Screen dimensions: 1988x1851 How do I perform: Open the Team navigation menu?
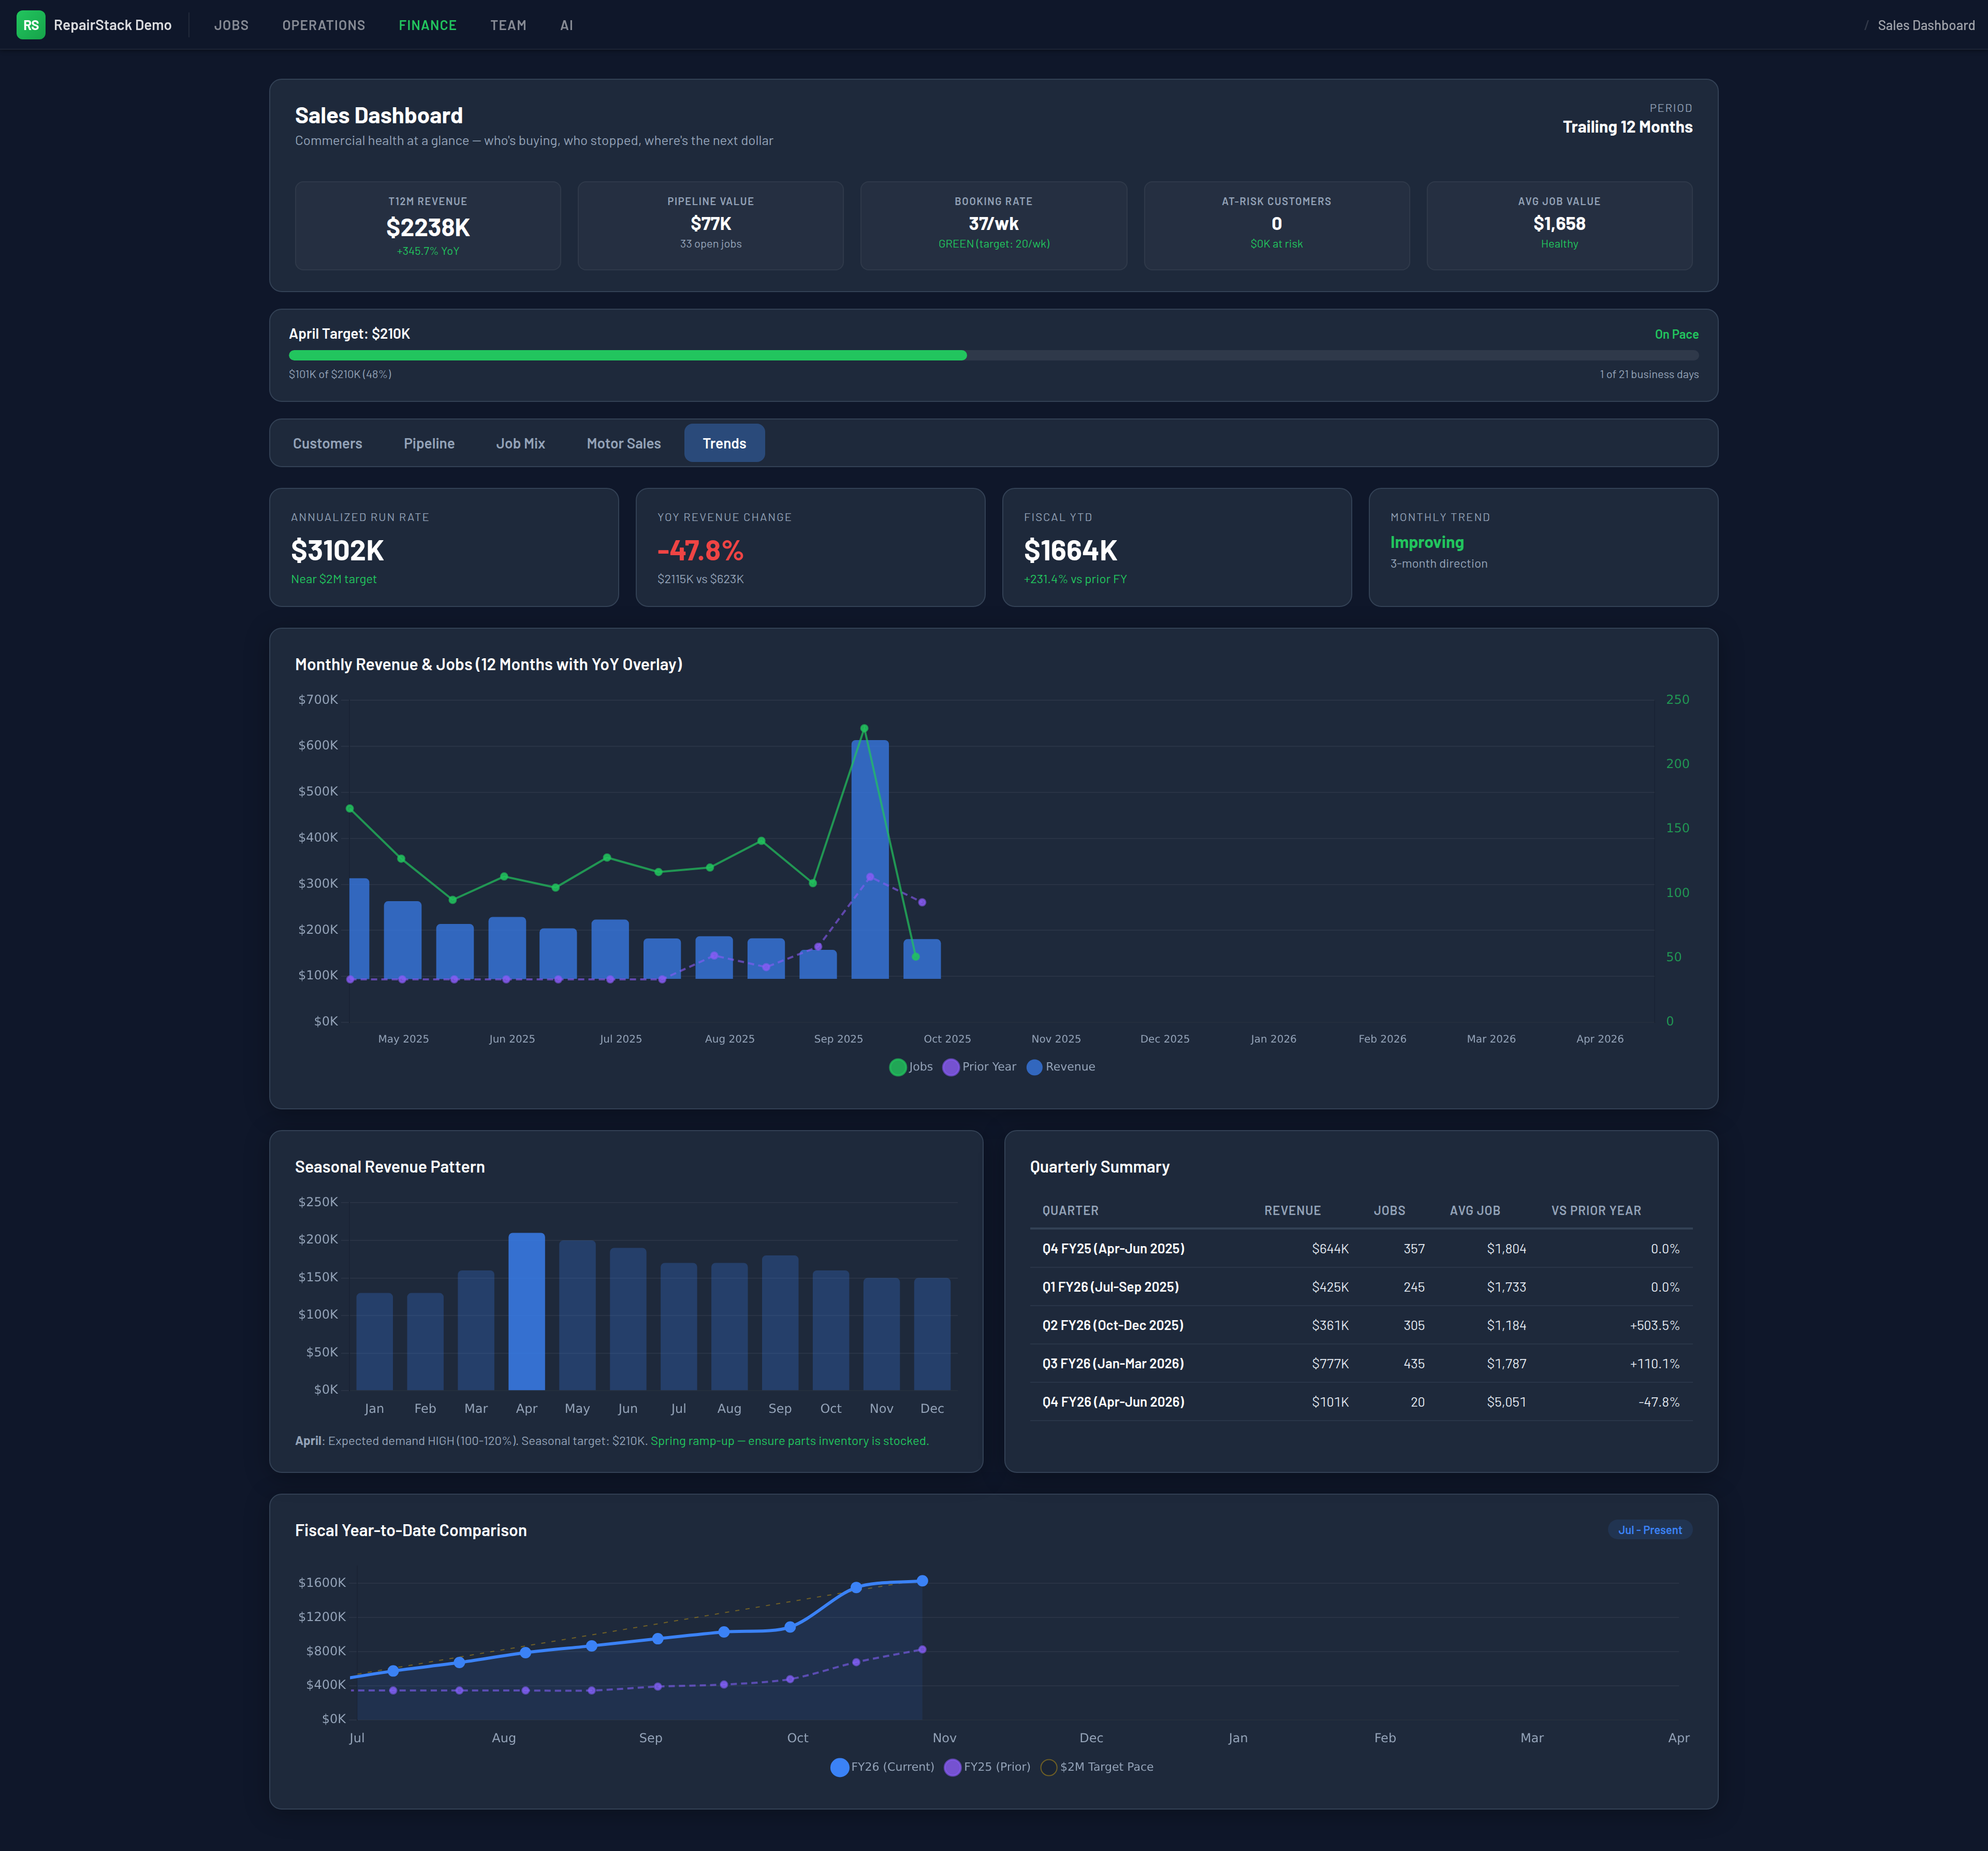point(508,25)
